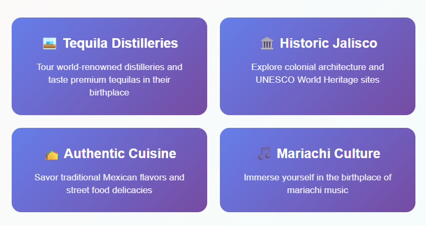Click the 'Tour world-renowned distilleries' description text
The height and width of the screenshot is (226, 426).
click(x=109, y=80)
